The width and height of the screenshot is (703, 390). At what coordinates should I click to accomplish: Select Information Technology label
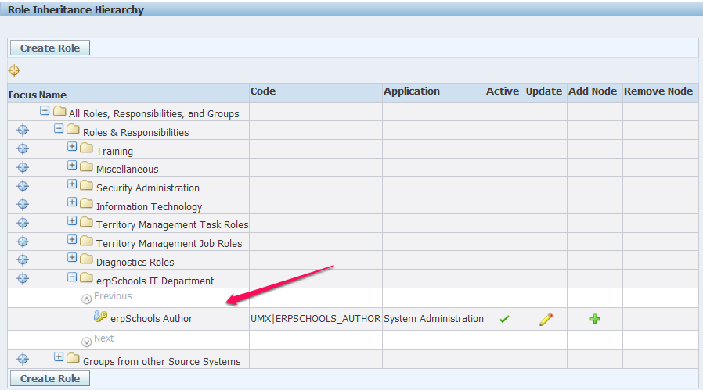[x=149, y=206]
